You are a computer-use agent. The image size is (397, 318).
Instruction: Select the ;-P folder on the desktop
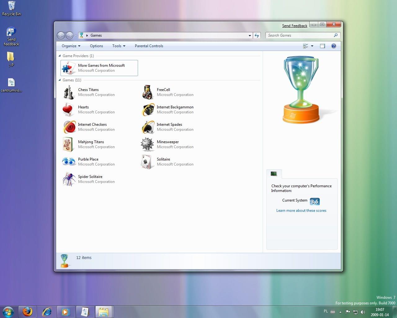(11, 59)
